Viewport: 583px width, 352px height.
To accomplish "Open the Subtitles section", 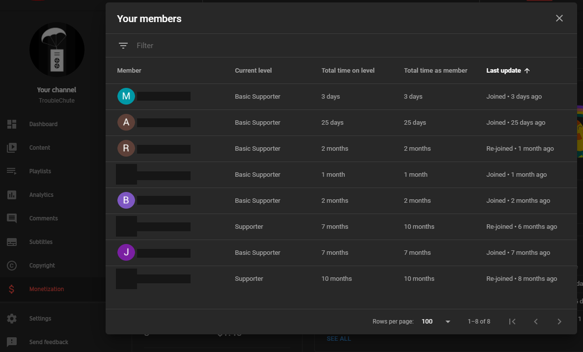I will point(41,242).
